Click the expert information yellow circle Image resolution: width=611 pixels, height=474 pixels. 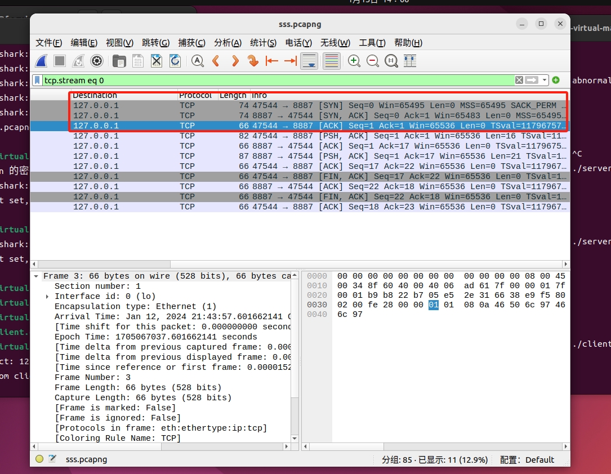click(x=39, y=459)
